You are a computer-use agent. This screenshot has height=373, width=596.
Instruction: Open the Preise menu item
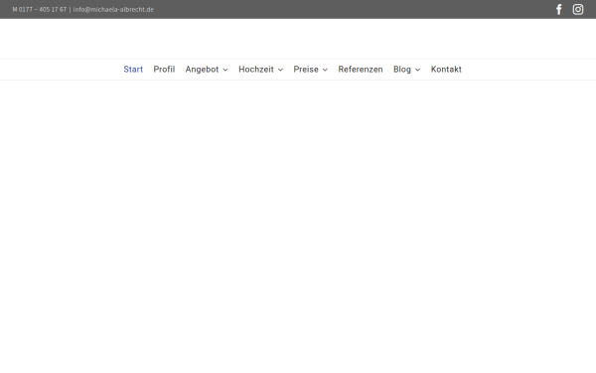(306, 70)
